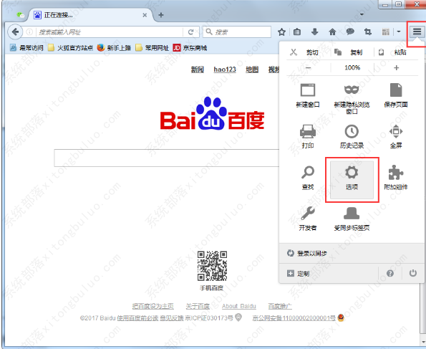
Task: Zoom in with the plus button
Action: (397, 68)
